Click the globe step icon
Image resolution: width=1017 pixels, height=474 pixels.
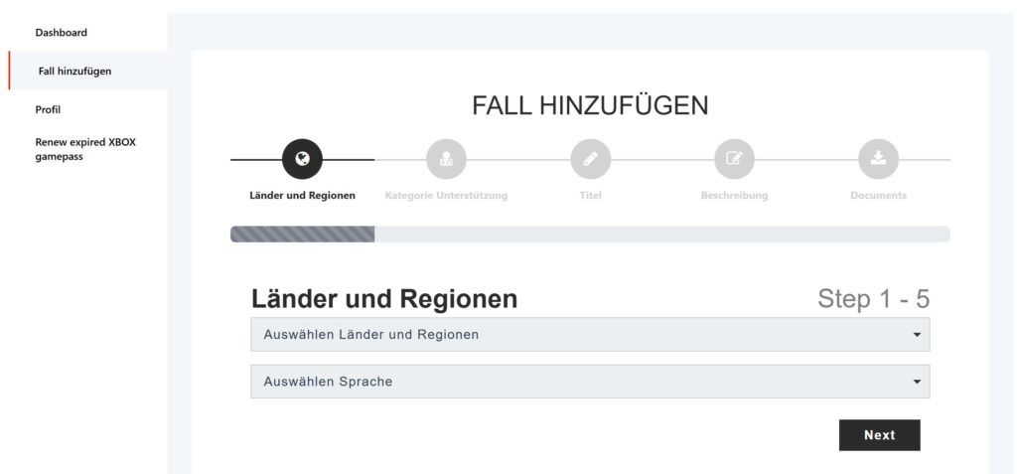pos(302,159)
